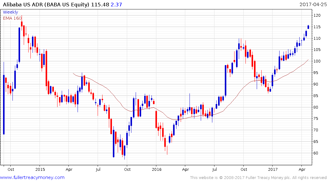Click the 75 price axis label

(x=316, y=119)
